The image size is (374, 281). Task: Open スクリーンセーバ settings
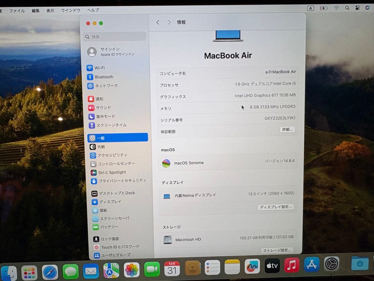tap(111, 219)
